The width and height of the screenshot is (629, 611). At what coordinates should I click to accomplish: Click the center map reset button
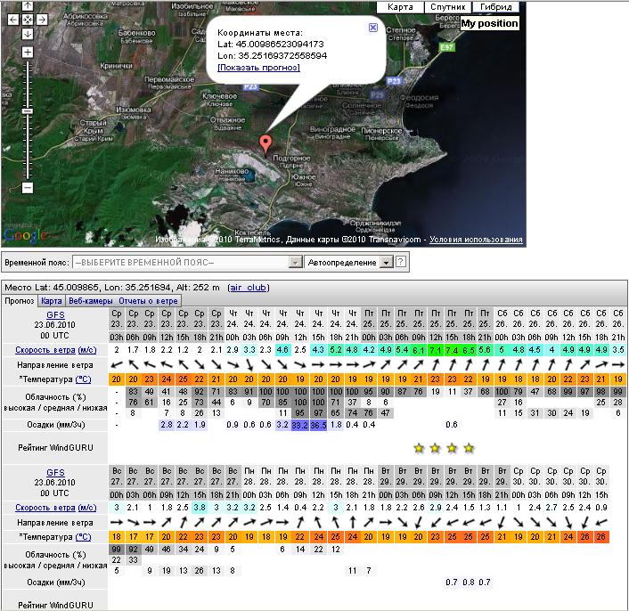28,19
